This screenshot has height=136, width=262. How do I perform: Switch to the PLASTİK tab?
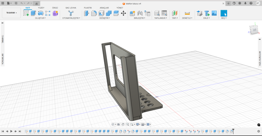click(88, 8)
